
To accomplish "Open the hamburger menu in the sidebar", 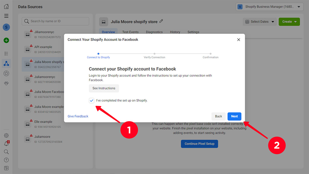I will coord(6,16).
